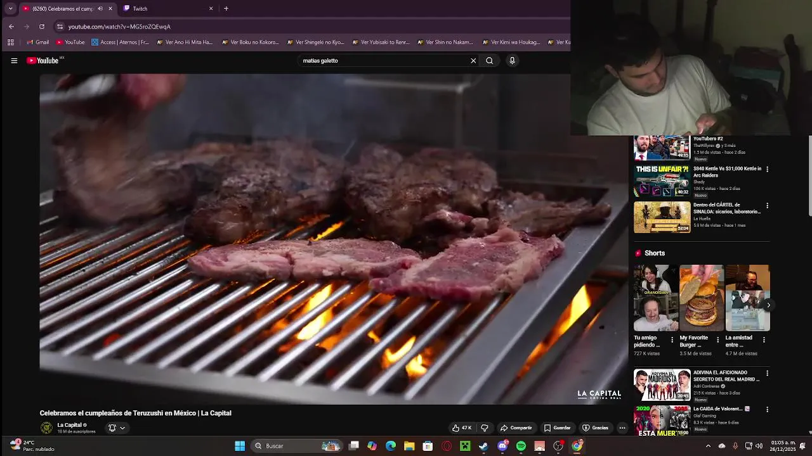Dislike the video with thumbs down
This screenshot has width=812, height=456.
tap(485, 428)
